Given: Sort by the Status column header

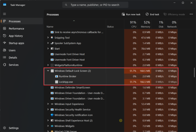Looking at the screenshot, I should point(115,24).
